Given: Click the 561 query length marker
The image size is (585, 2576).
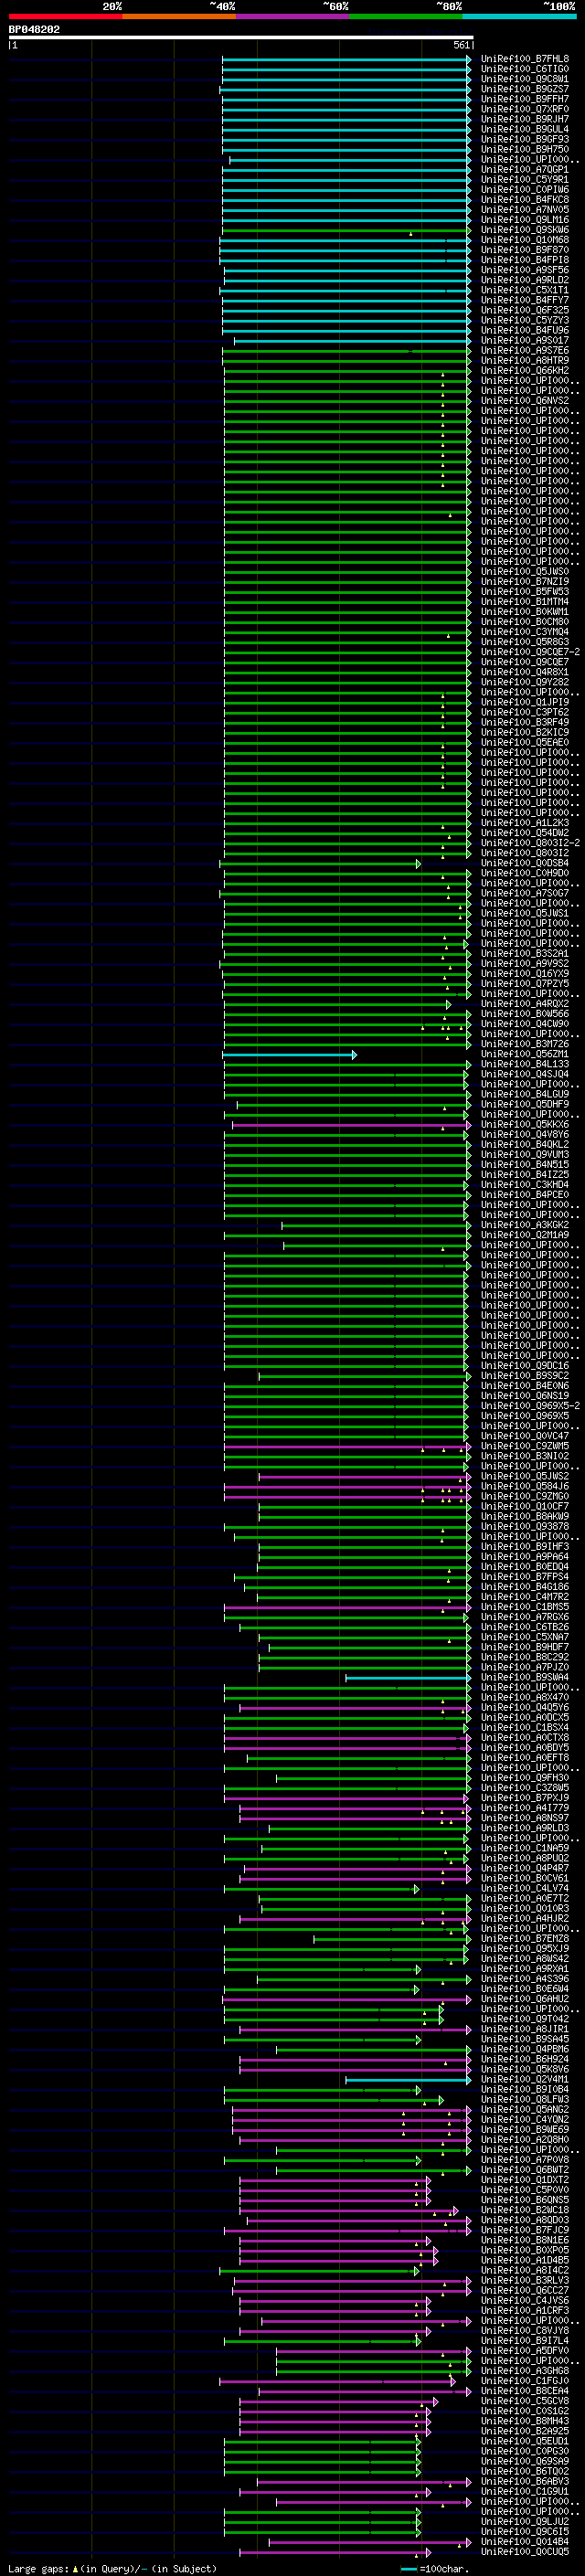Looking at the screenshot, I should pos(461,45).
